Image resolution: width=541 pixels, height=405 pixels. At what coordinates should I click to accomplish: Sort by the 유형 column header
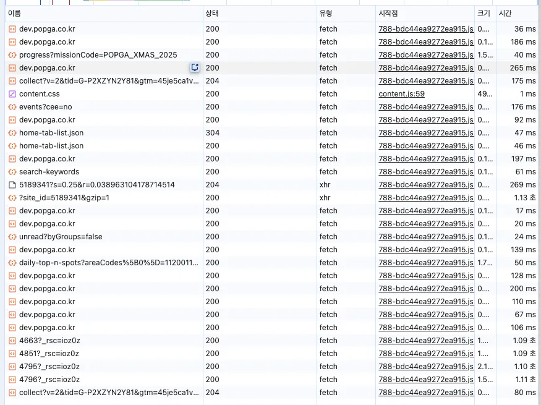[x=326, y=13]
